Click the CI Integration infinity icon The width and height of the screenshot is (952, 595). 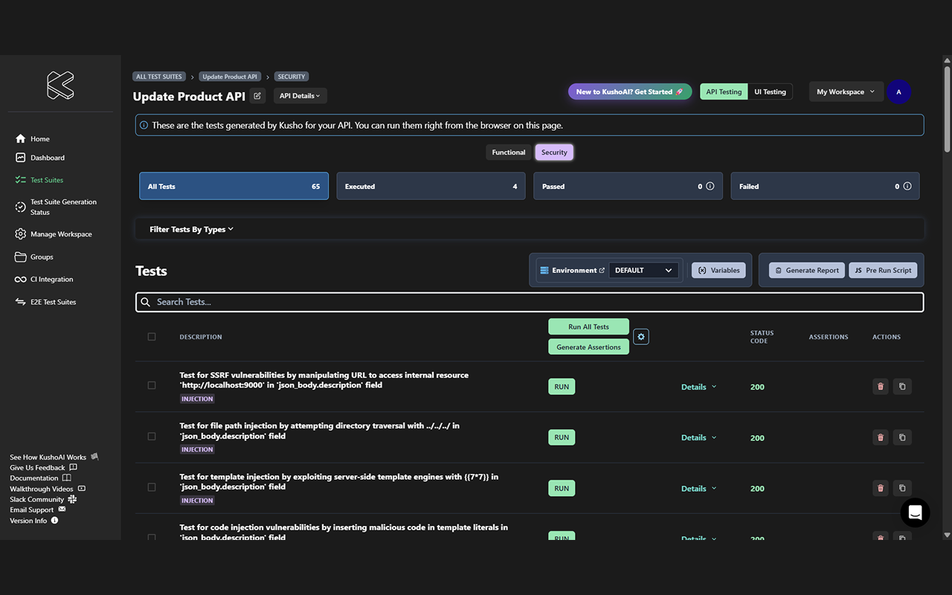tap(20, 280)
